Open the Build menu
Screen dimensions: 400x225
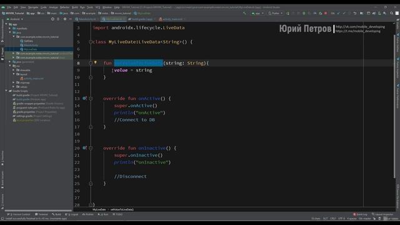coord(75,7)
